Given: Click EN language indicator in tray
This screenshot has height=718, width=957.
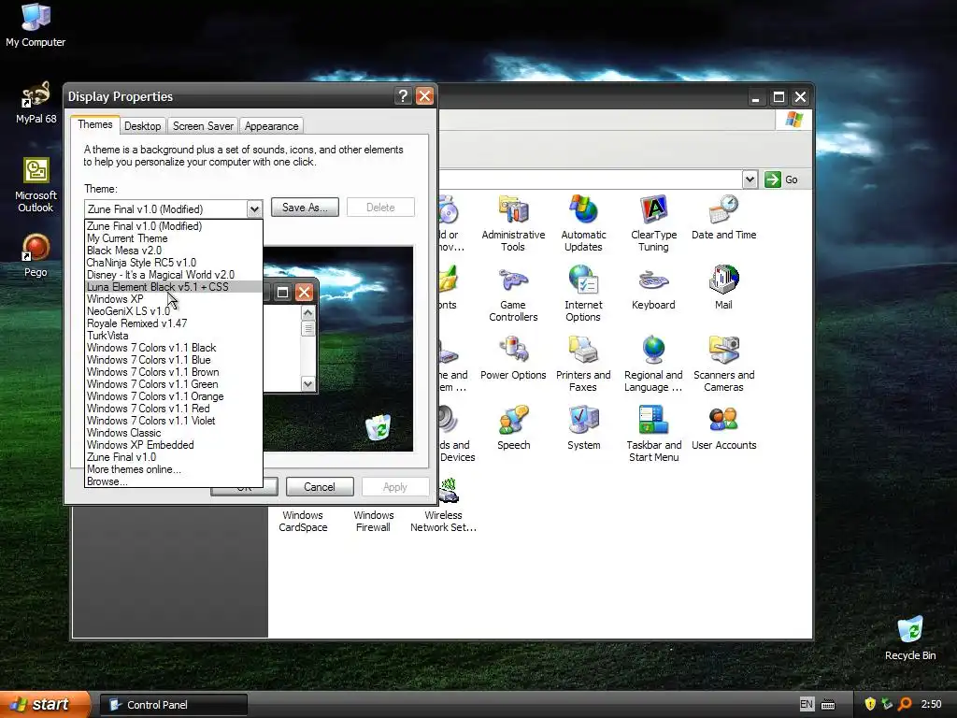Looking at the screenshot, I should pos(807,705).
